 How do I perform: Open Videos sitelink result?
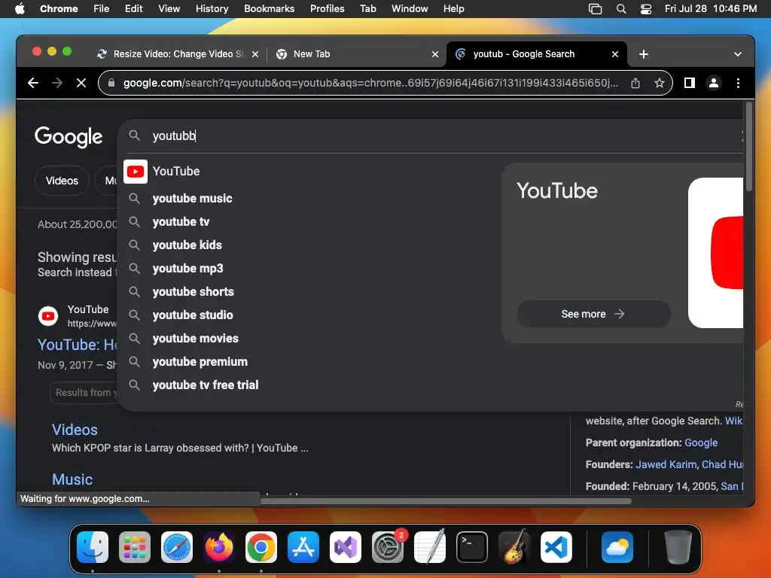[75, 430]
